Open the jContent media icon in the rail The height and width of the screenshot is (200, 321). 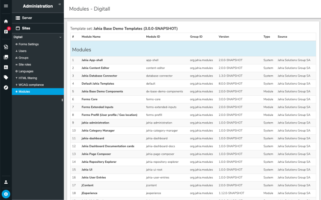6,57
